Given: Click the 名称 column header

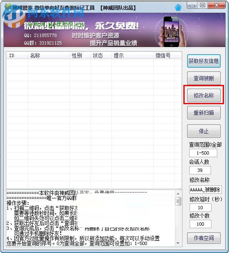Looking at the screenshot, I should click(x=49, y=55).
